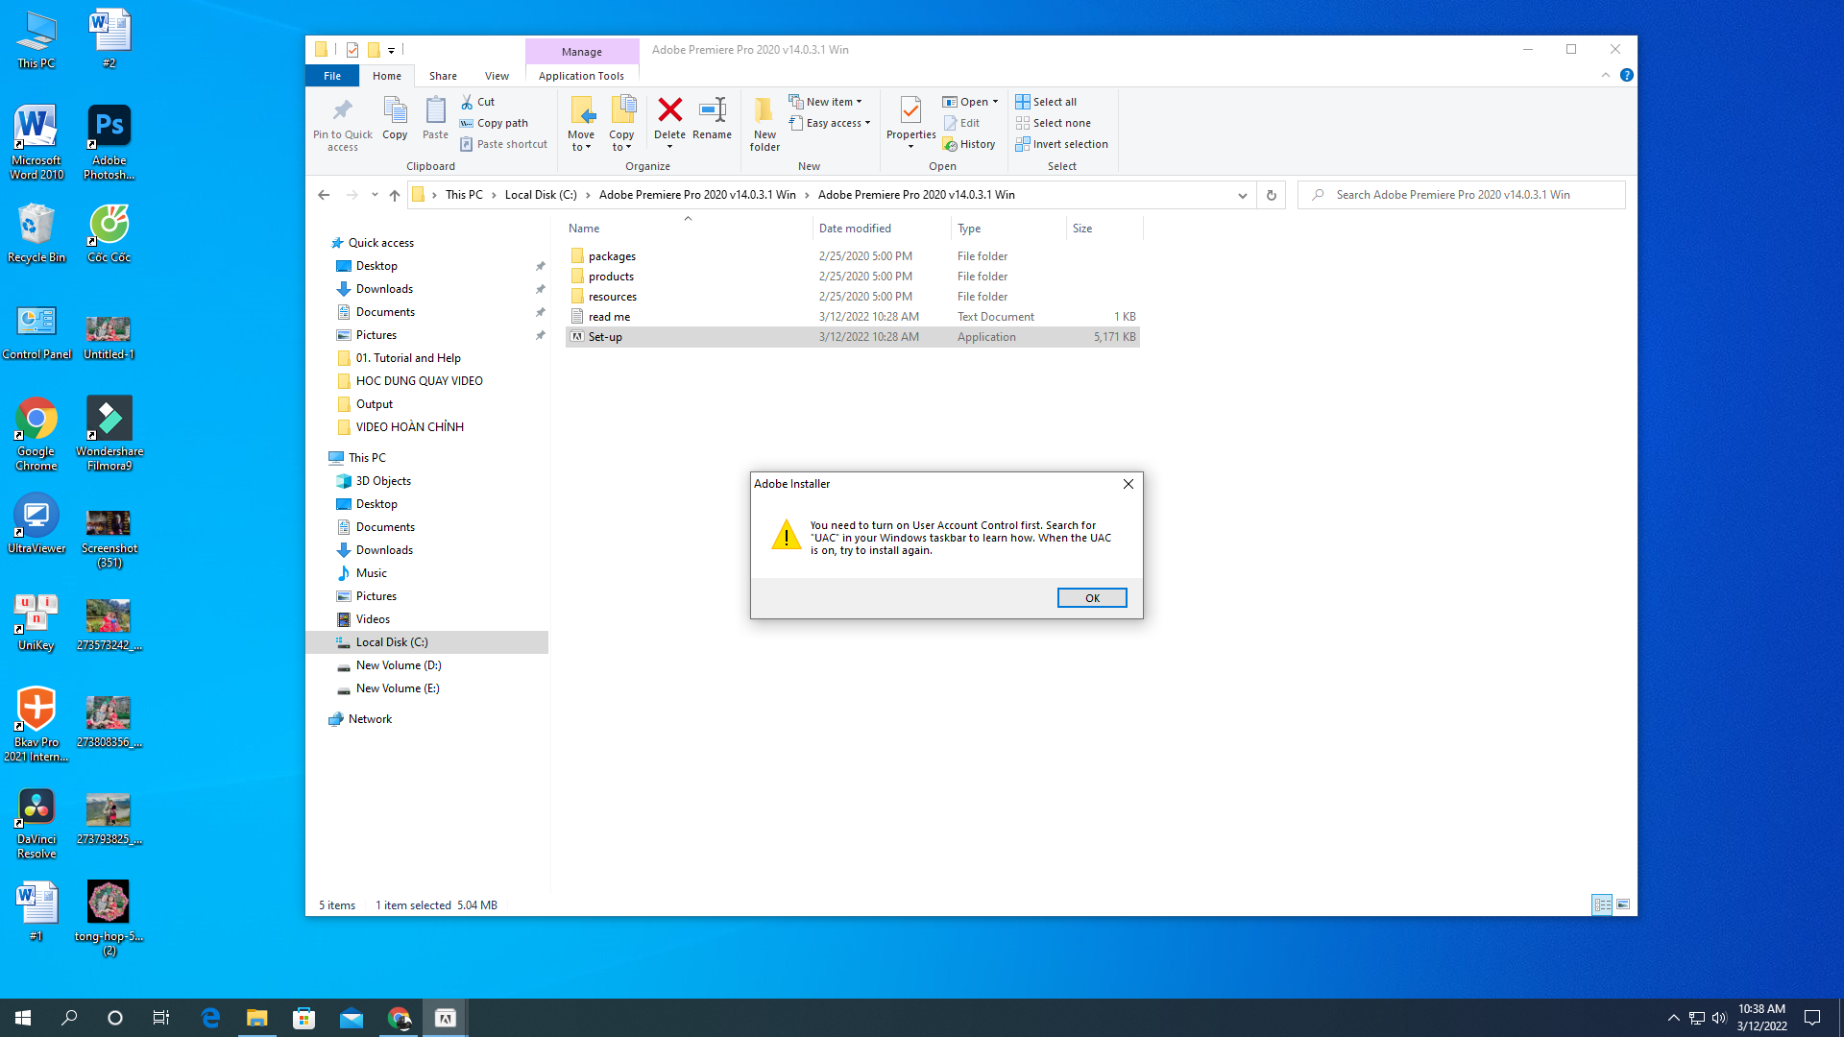The height and width of the screenshot is (1037, 1844).
Task: Switch to the Home tab
Action: (387, 76)
